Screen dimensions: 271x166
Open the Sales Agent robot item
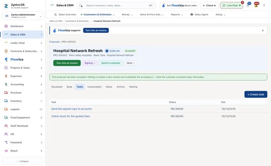pos(199,14)
